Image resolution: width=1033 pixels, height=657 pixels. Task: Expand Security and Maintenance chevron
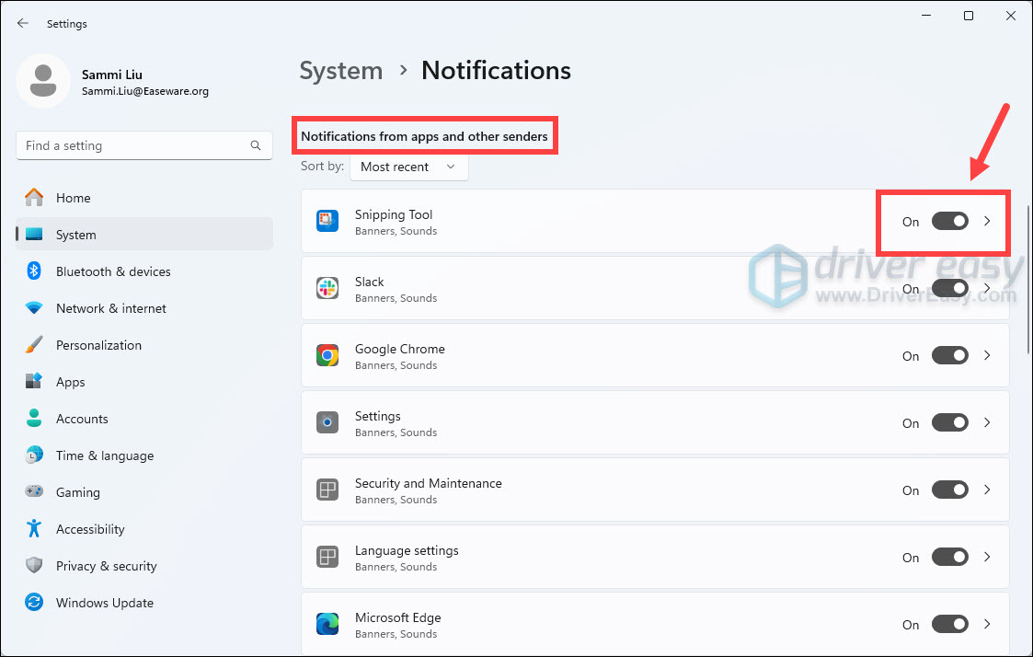coord(987,490)
